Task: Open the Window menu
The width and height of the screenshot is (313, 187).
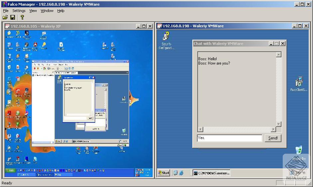Action: [x=47, y=11]
